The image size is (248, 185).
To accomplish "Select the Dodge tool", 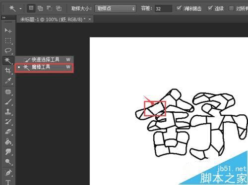I will coord(8,162).
